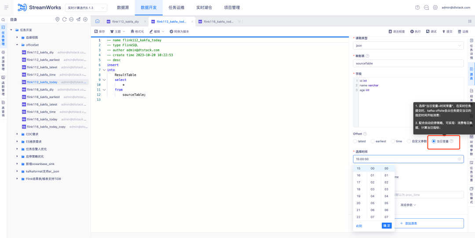Click the home icon tab in editor tabs

pyautogui.click(x=97, y=22)
